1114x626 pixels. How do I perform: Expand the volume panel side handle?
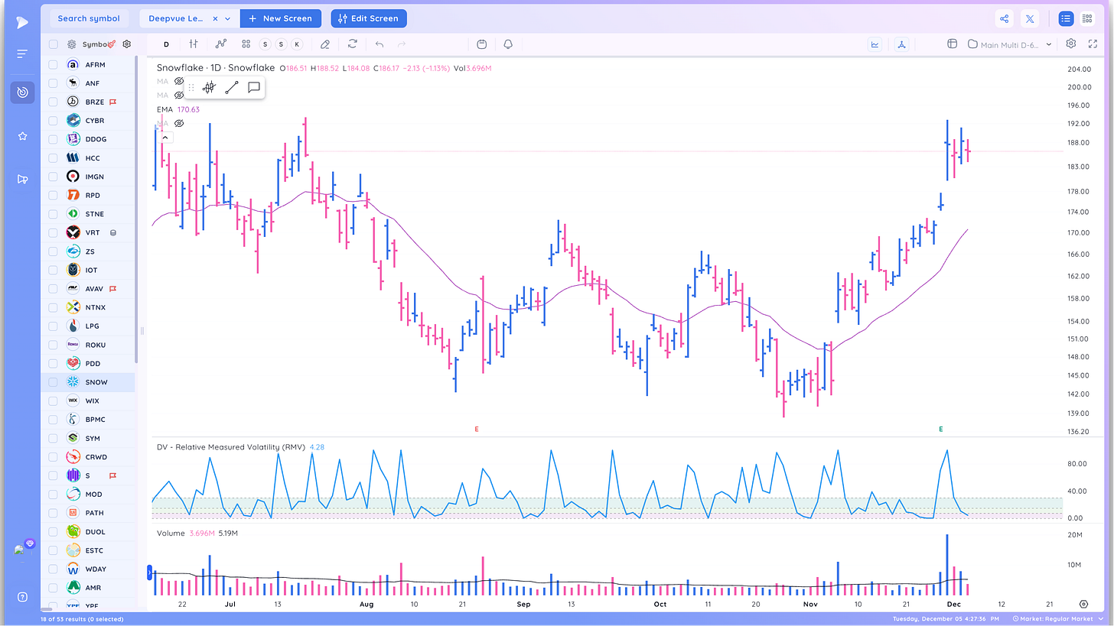(149, 571)
